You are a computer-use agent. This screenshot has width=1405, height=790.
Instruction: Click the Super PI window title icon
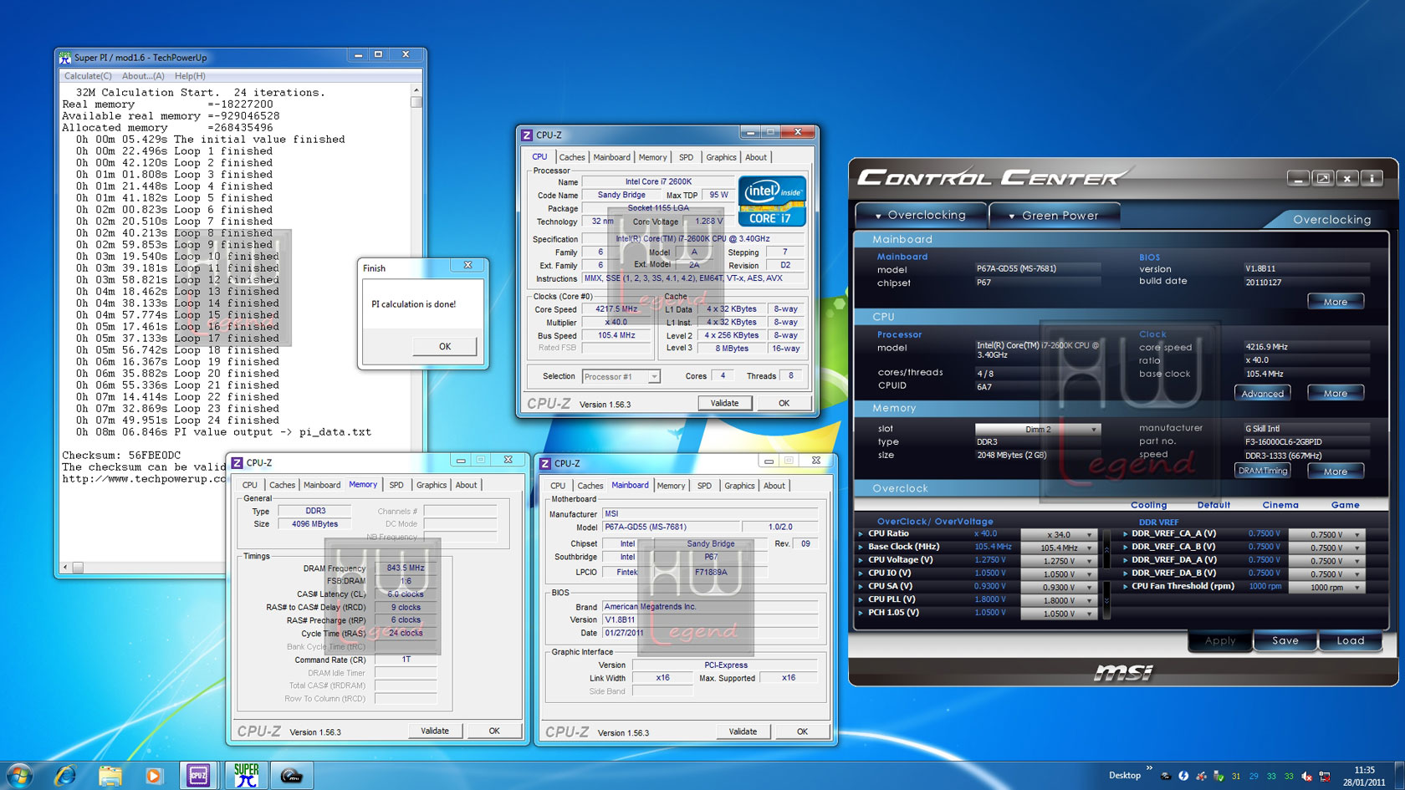(65, 57)
